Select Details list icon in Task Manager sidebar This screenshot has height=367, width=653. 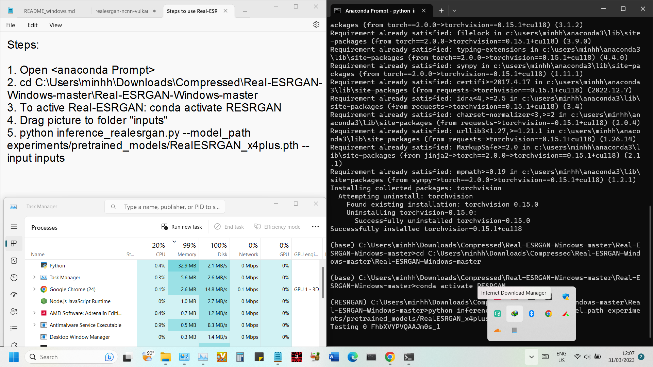click(14, 328)
